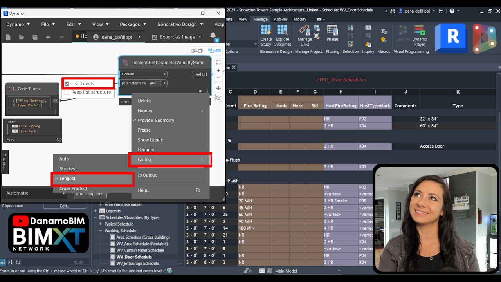Open the File menu in Dynamo
Viewport: 501px width, 282px height.
(48, 24)
